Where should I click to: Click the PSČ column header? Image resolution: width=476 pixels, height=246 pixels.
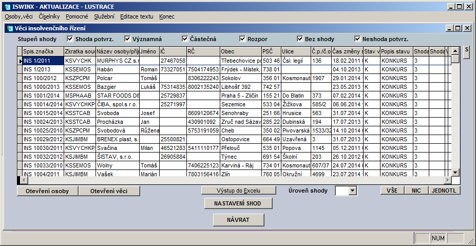[x=272, y=51]
